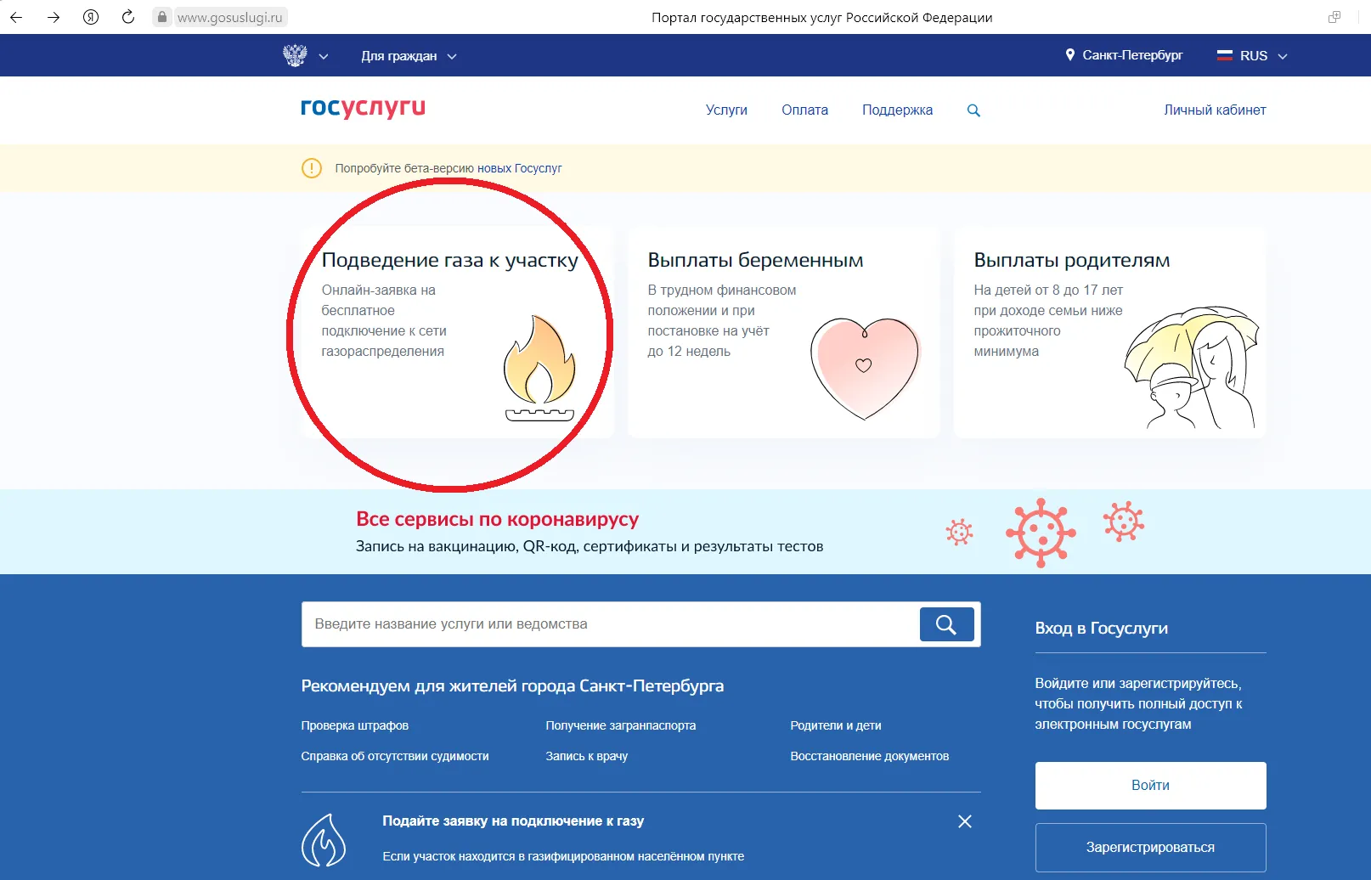Open 'Подайте заявку на подключение к газу'
Image resolution: width=1371 pixels, height=880 pixels.
(x=513, y=821)
